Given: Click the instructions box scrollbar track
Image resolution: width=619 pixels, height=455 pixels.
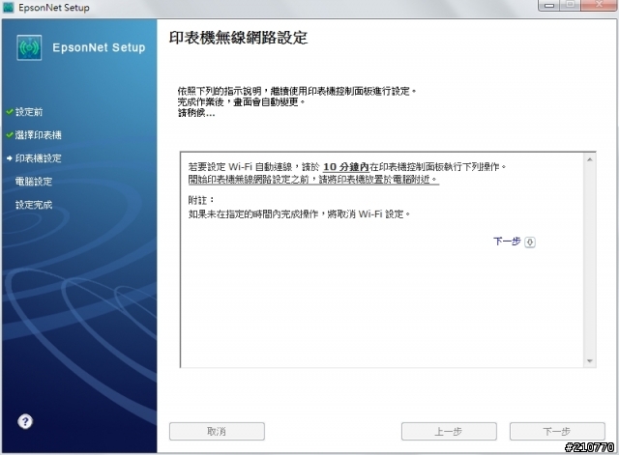Looking at the screenshot, I should pyautogui.click(x=589, y=260).
